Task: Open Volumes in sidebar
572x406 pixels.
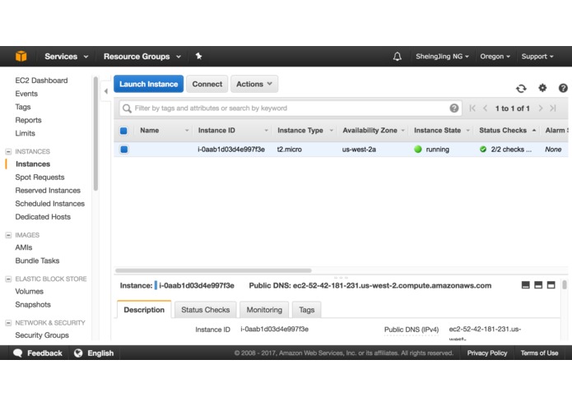Action: (29, 291)
